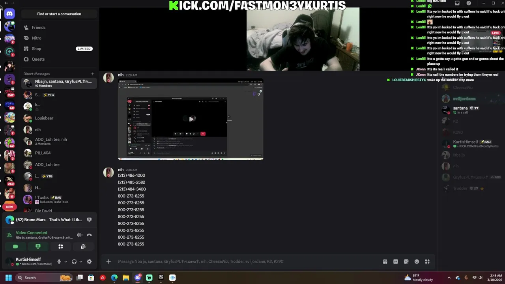Screen dimensions: 505x284
Task: Show hidden system tray icons
Action: point(449,278)
